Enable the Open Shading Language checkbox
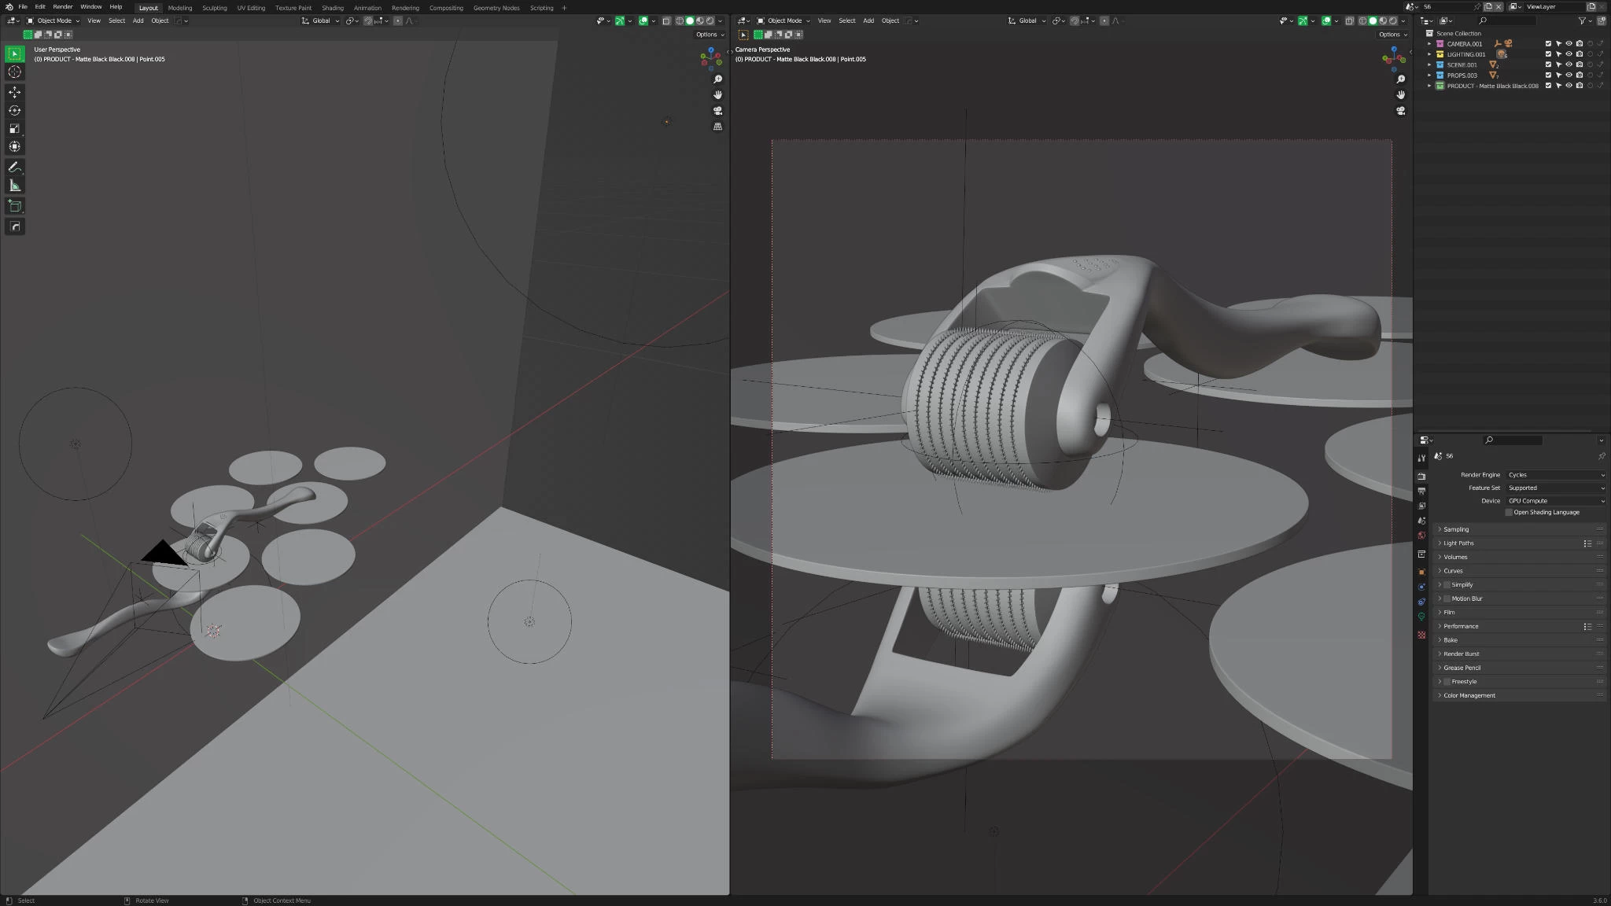 (x=1510, y=512)
